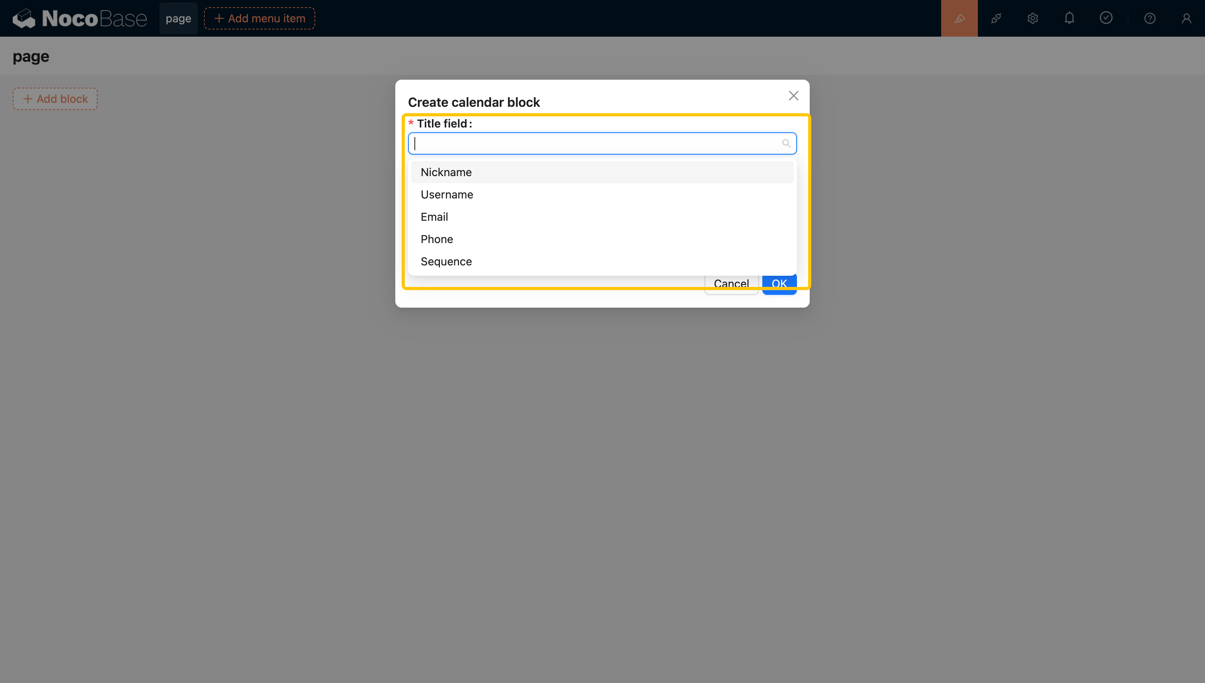Select Username option from dropdown

[x=447, y=195]
